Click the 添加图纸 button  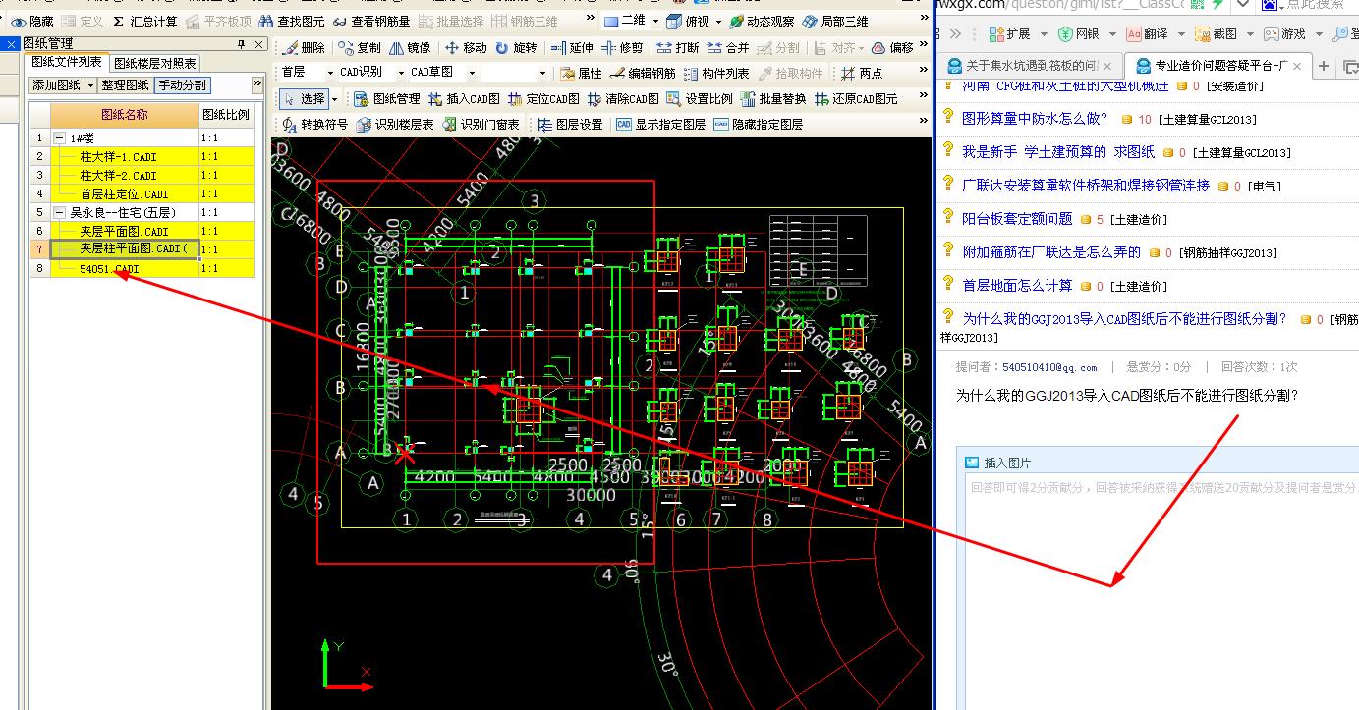coord(57,85)
